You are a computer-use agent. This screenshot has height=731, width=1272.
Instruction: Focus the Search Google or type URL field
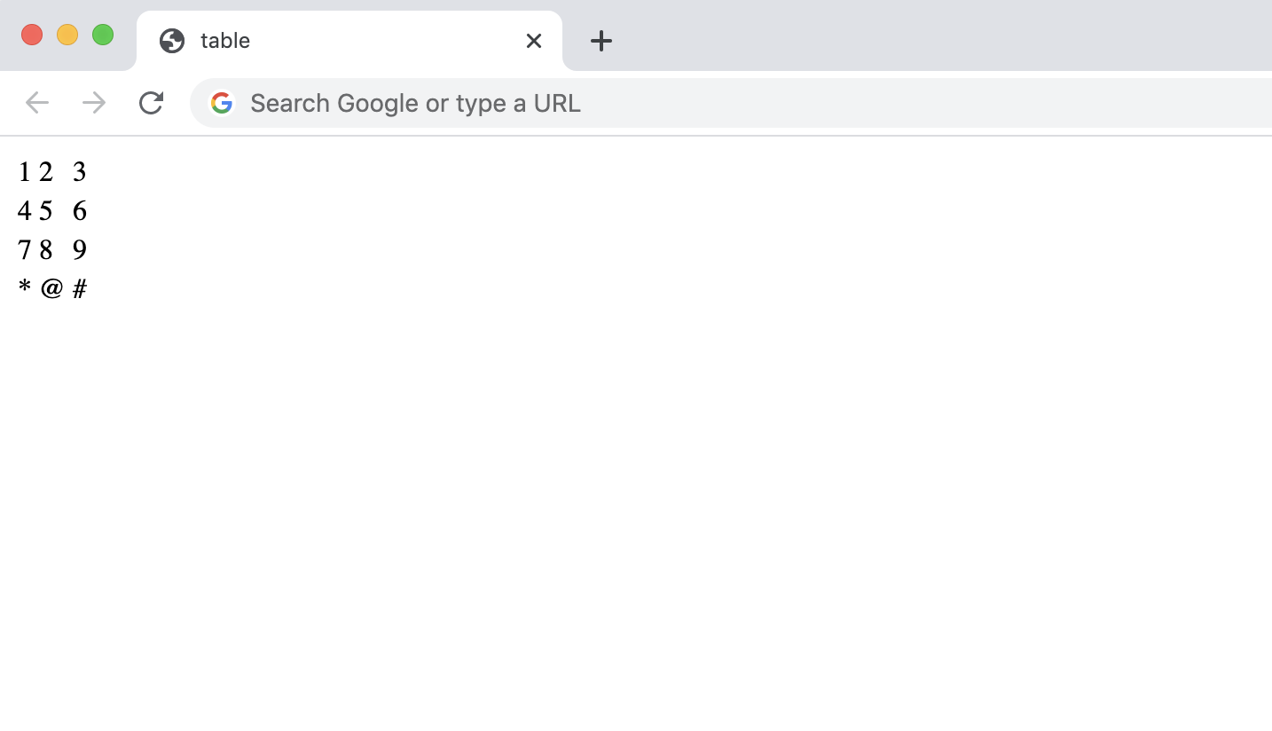coord(710,103)
